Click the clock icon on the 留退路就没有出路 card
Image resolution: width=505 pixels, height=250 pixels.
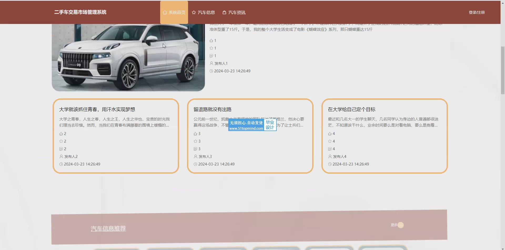[195, 164]
